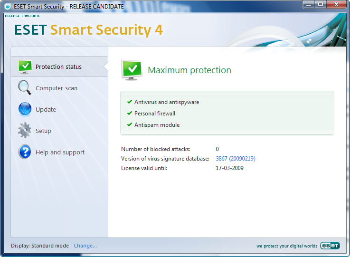The height and width of the screenshot is (257, 350).
Task: Open virus signature database version 3867 link
Action: [236, 159]
